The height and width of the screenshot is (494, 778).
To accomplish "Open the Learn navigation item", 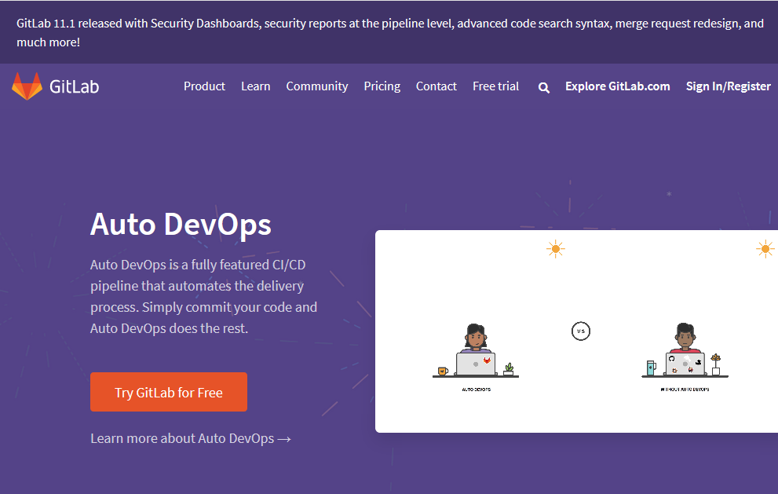I will pyautogui.click(x=255, y=86).
